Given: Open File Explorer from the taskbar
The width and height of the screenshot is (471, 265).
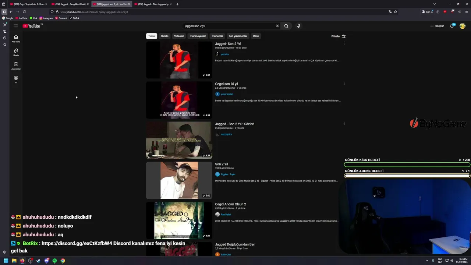Looking at the screenshot, I should click(14, 261).
